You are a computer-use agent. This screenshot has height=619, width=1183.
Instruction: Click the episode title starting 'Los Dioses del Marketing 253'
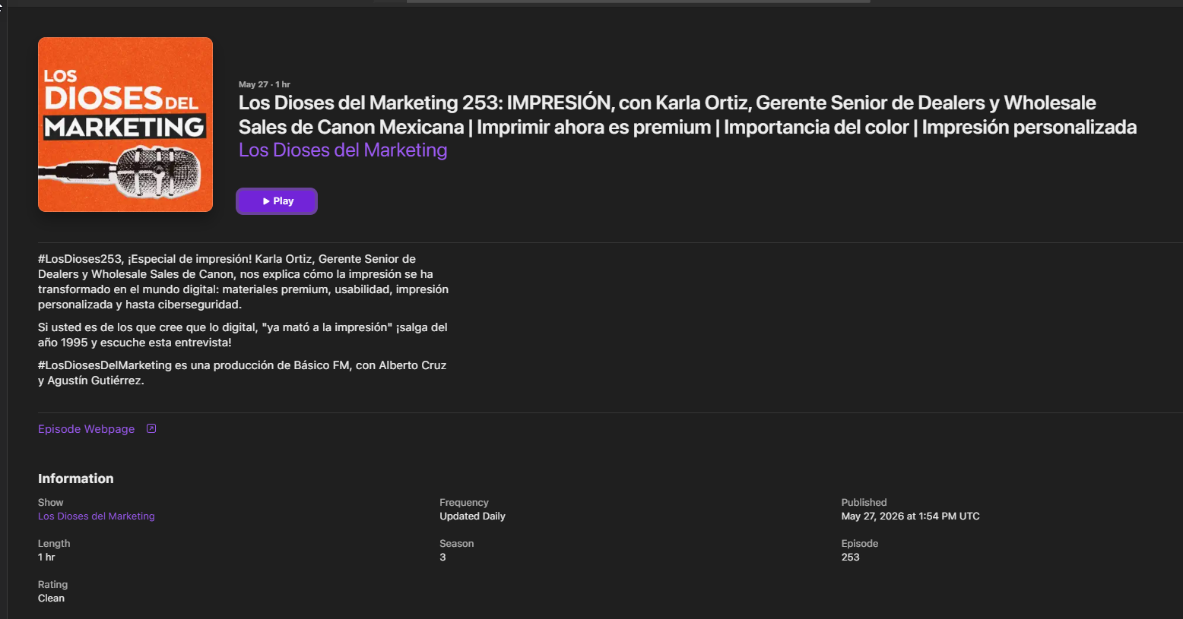pos(687,115)
